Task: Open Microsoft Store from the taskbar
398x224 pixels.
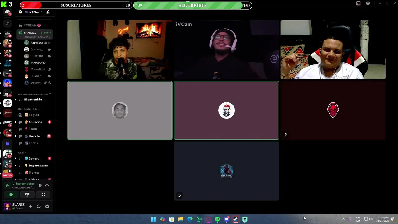Action: 172,219
